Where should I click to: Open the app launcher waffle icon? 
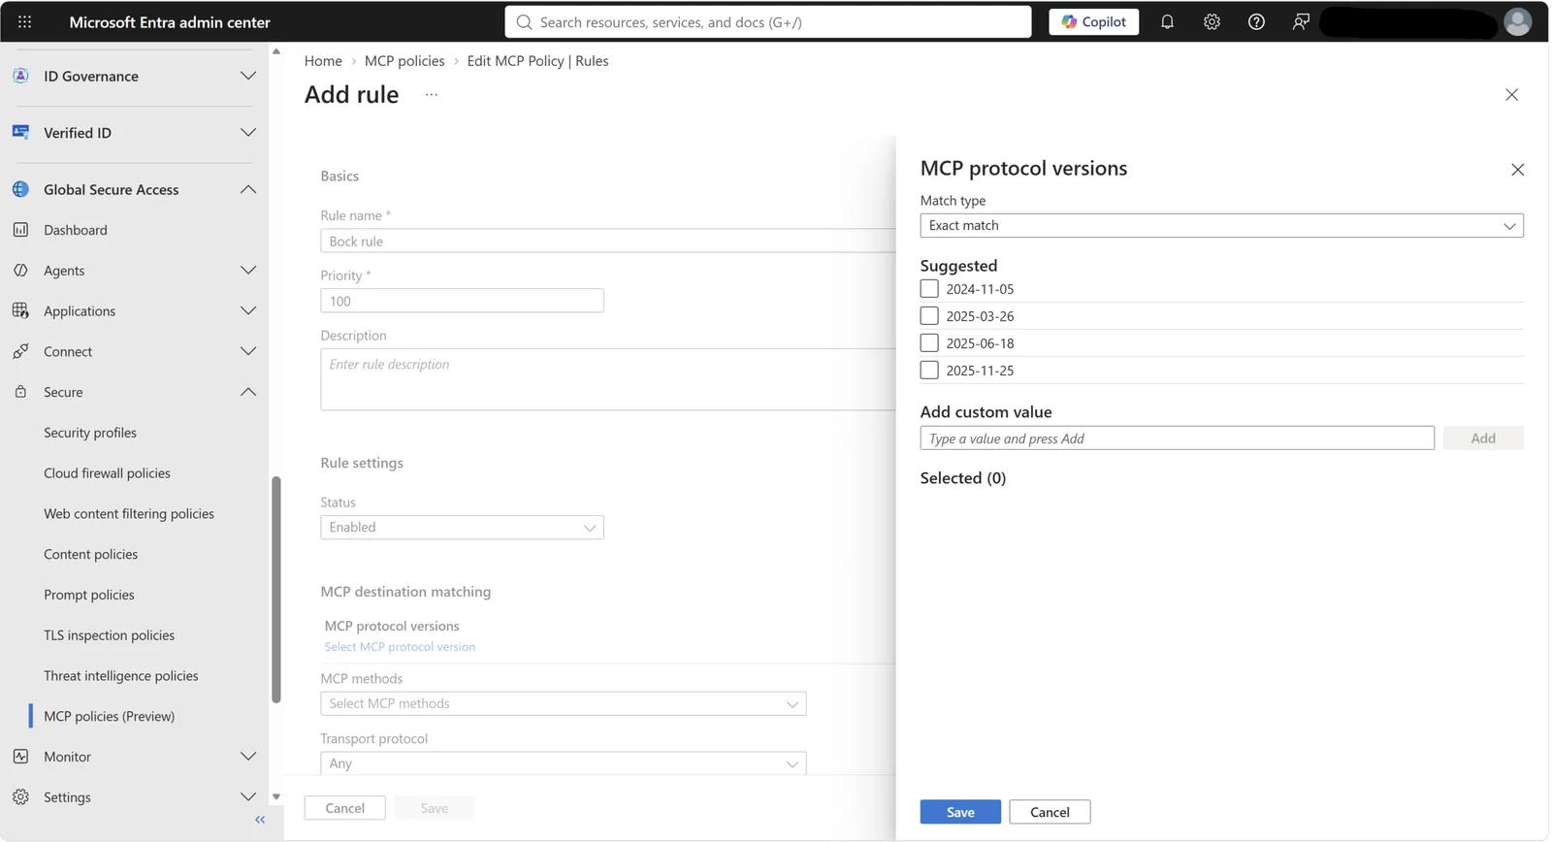[25, 21]
